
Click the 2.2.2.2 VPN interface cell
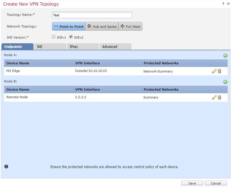tap(107, 97)
